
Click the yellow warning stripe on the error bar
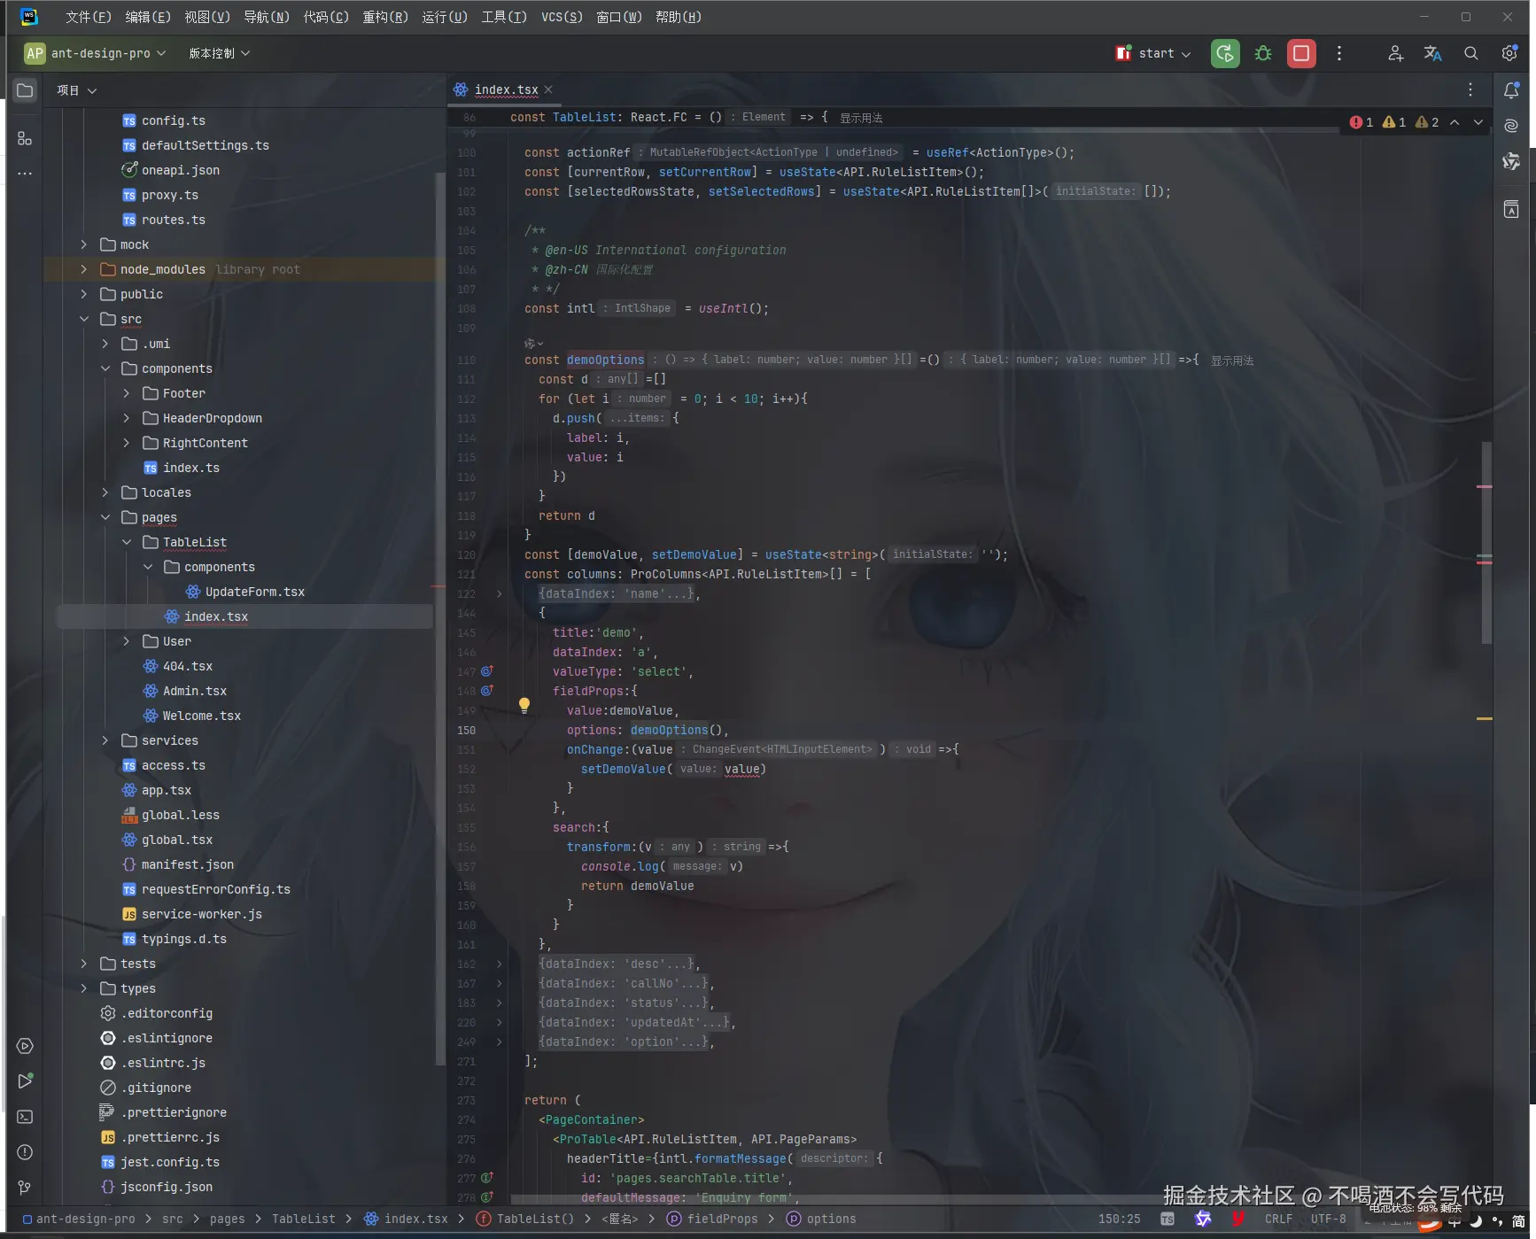pyautogui.click(x=1485, y=718)
